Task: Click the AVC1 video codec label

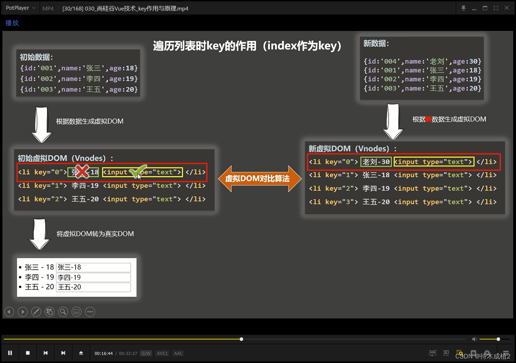Action: [x=162, y=353]
